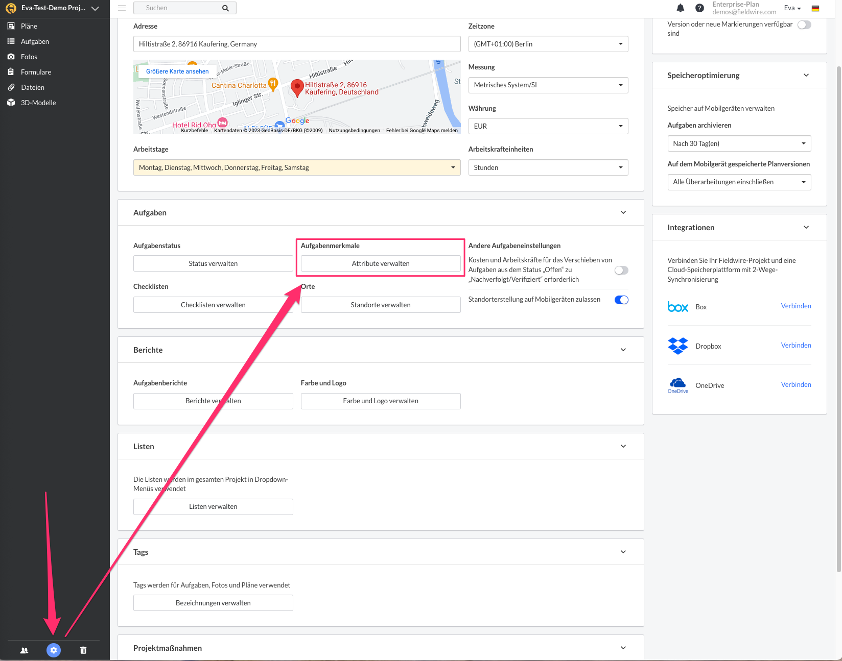Go to Formulare in sidebar
This screenshot has height=661, width=842.
(x=36, y=72)
